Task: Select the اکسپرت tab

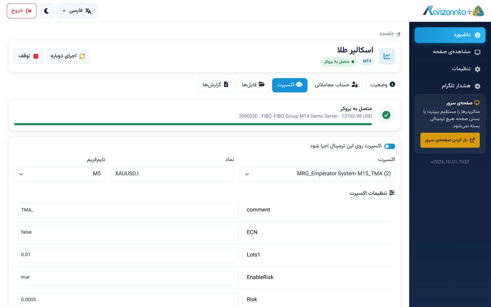Action: [x=290, y=85]
